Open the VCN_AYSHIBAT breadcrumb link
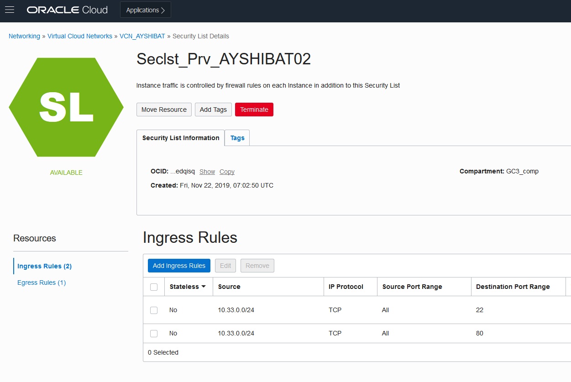Viewport: 571px width, 382px height. click(x=142, y=36)
